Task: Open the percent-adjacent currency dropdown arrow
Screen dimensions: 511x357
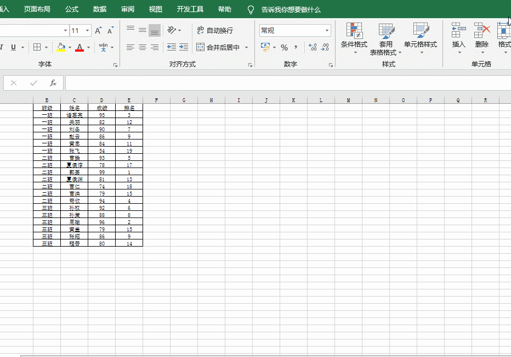Action: click(x=274, y=47)
